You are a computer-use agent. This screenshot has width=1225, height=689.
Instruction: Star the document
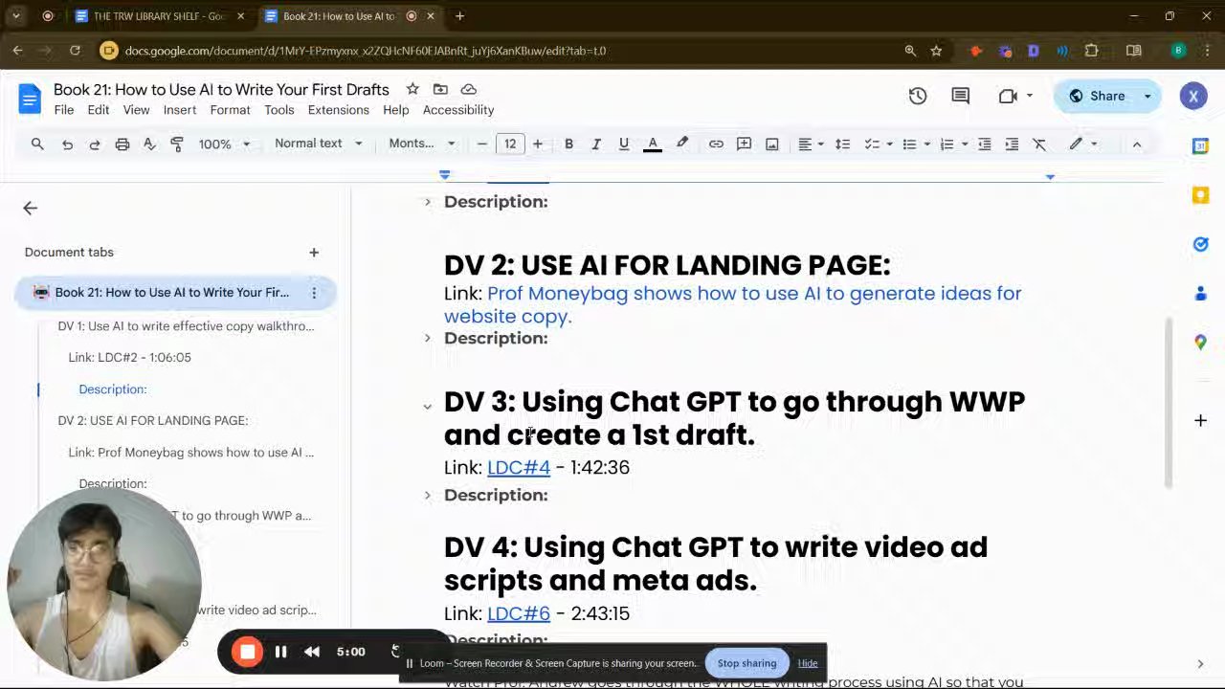point(412,89)
